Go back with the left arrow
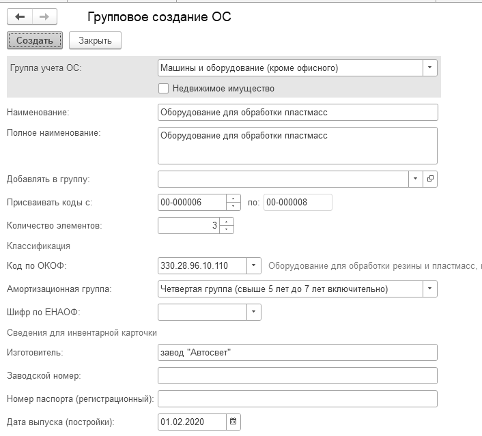Image resolution: width=482 pixels, height=436 pixels. coord(20,16)
